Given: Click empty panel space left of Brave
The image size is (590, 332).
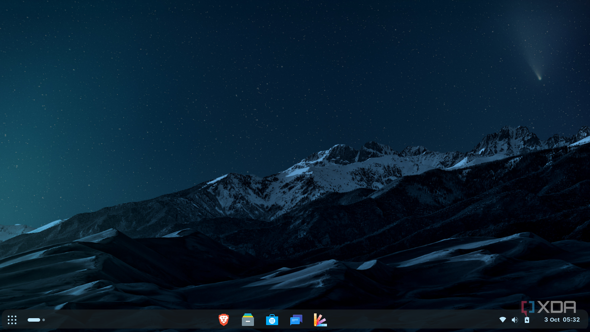Looking at the screenshot, I should (130, 320).
